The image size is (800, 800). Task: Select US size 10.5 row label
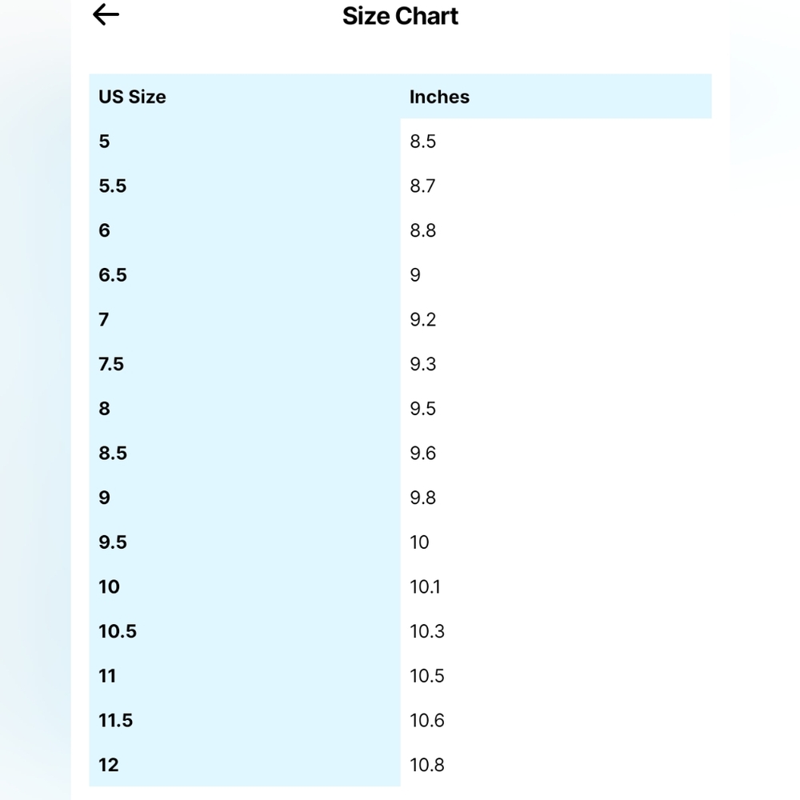[118, 631]
